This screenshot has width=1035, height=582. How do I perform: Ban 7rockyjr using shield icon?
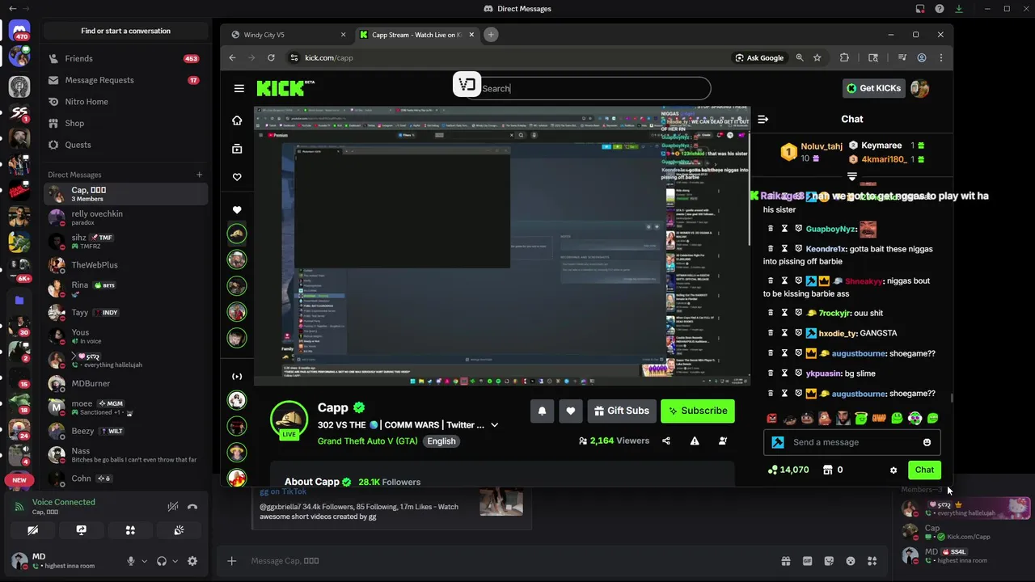point(798,313)
